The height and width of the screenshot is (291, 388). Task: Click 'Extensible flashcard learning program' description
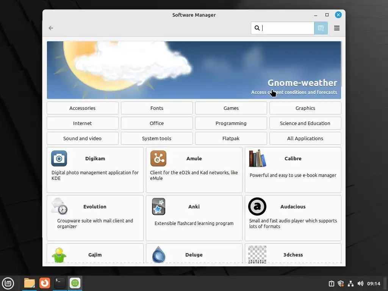click(x=194, y=224)
